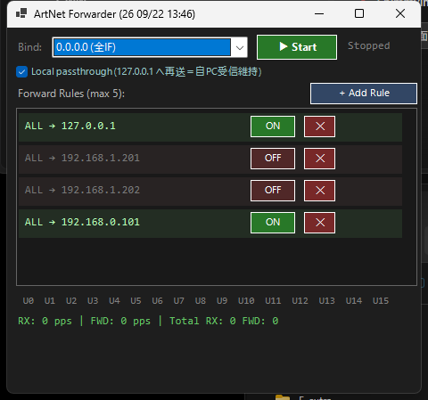Select the ALL → 192.168.1.201 rule text
The image size is (428, 400).
coord(82,159)
